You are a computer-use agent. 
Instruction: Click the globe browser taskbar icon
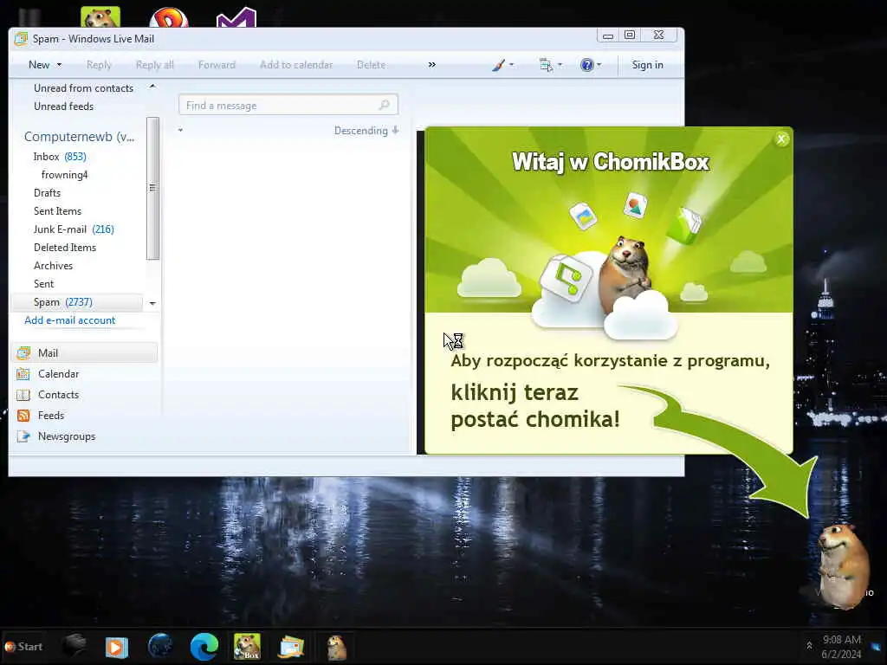click(x=160, y=646)
